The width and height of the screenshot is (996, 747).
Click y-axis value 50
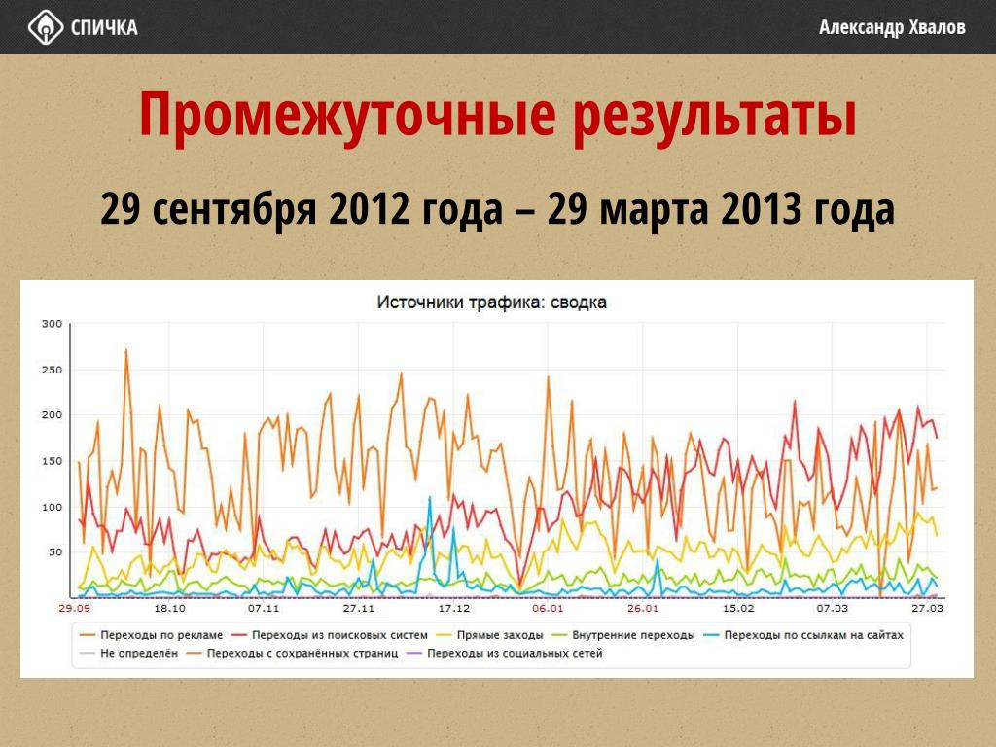click(x=54, y=552)
